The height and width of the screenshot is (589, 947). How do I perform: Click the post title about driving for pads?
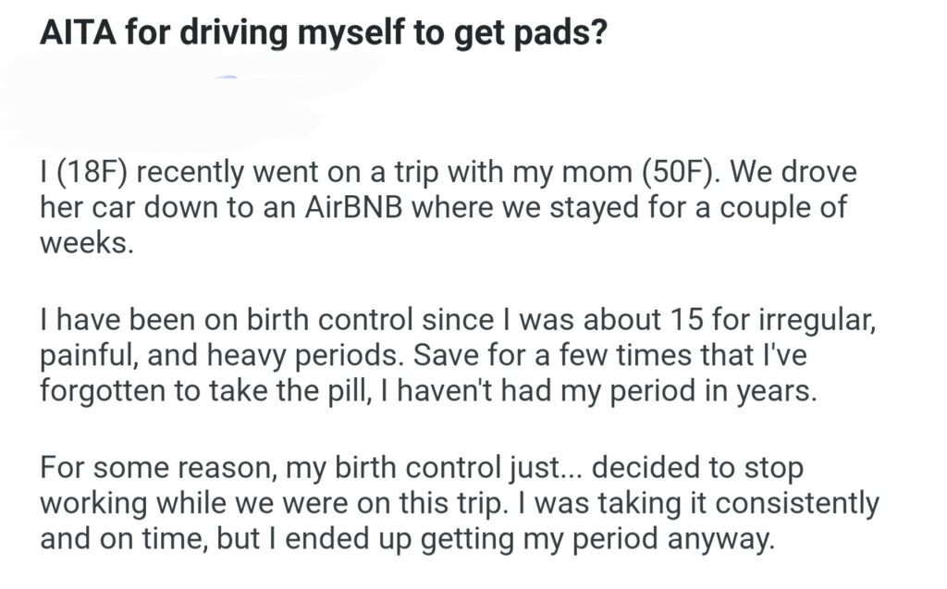tap(324, 35)
